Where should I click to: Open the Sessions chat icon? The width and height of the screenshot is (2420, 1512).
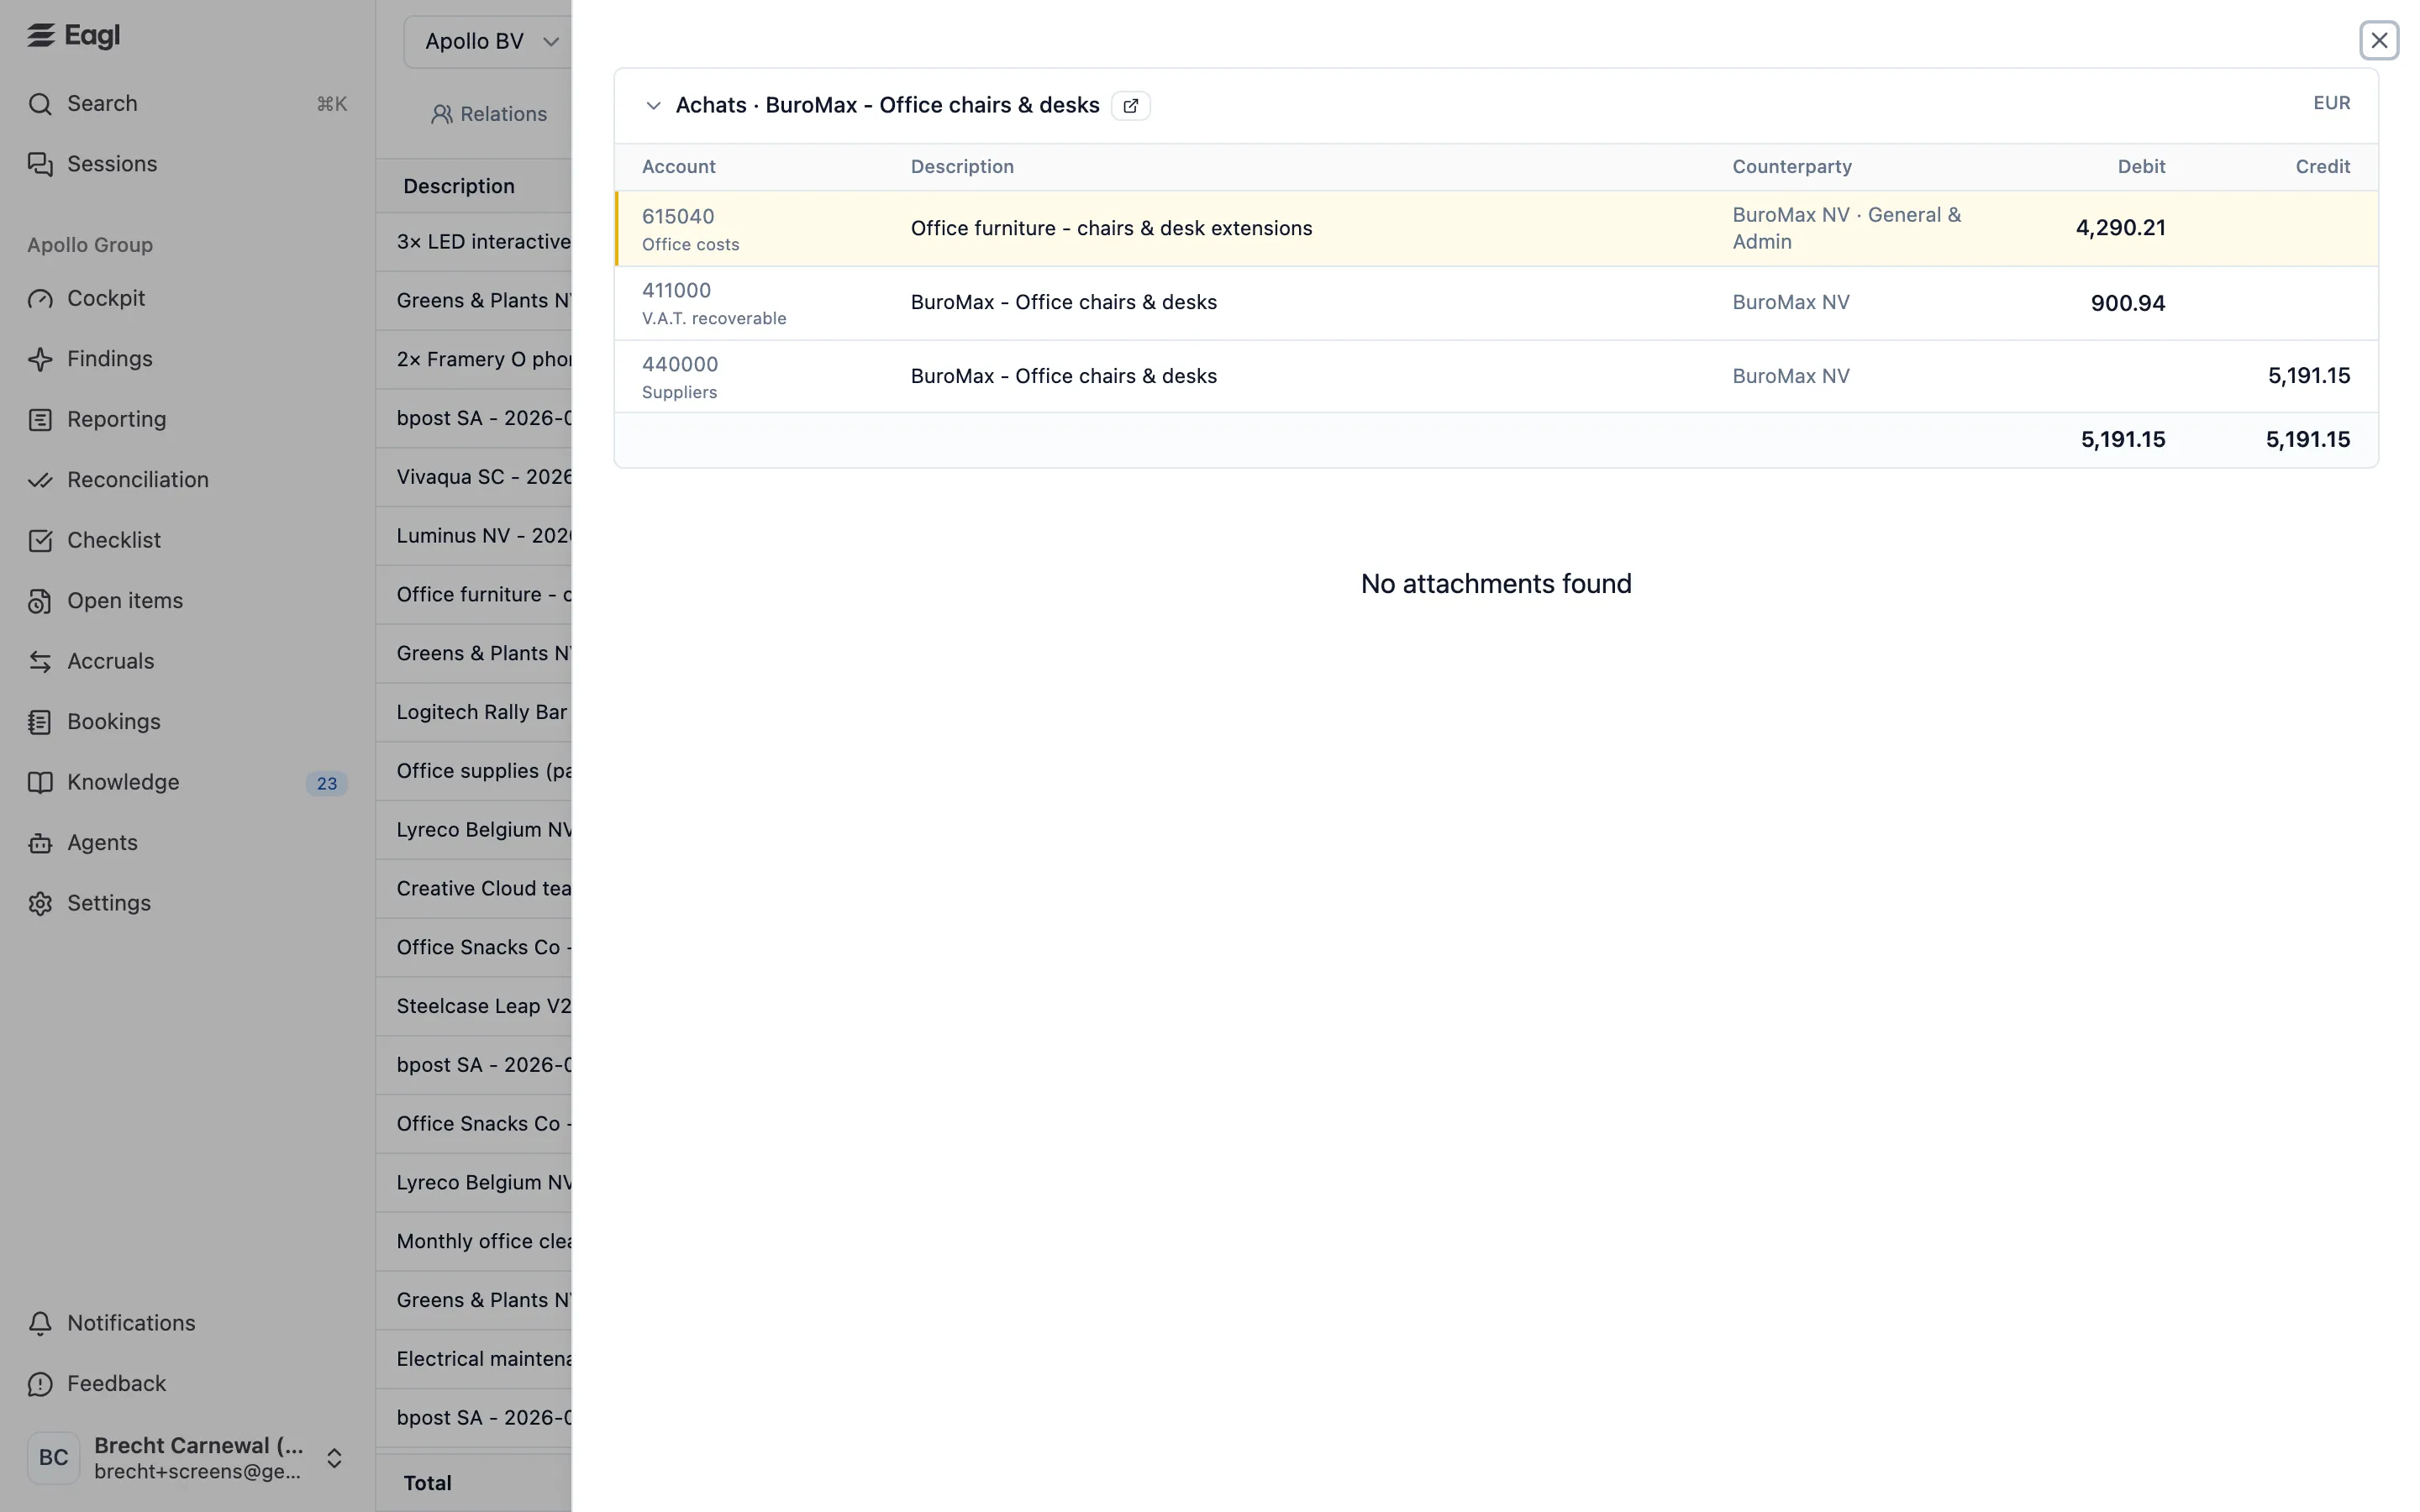(x=40, y=164)
